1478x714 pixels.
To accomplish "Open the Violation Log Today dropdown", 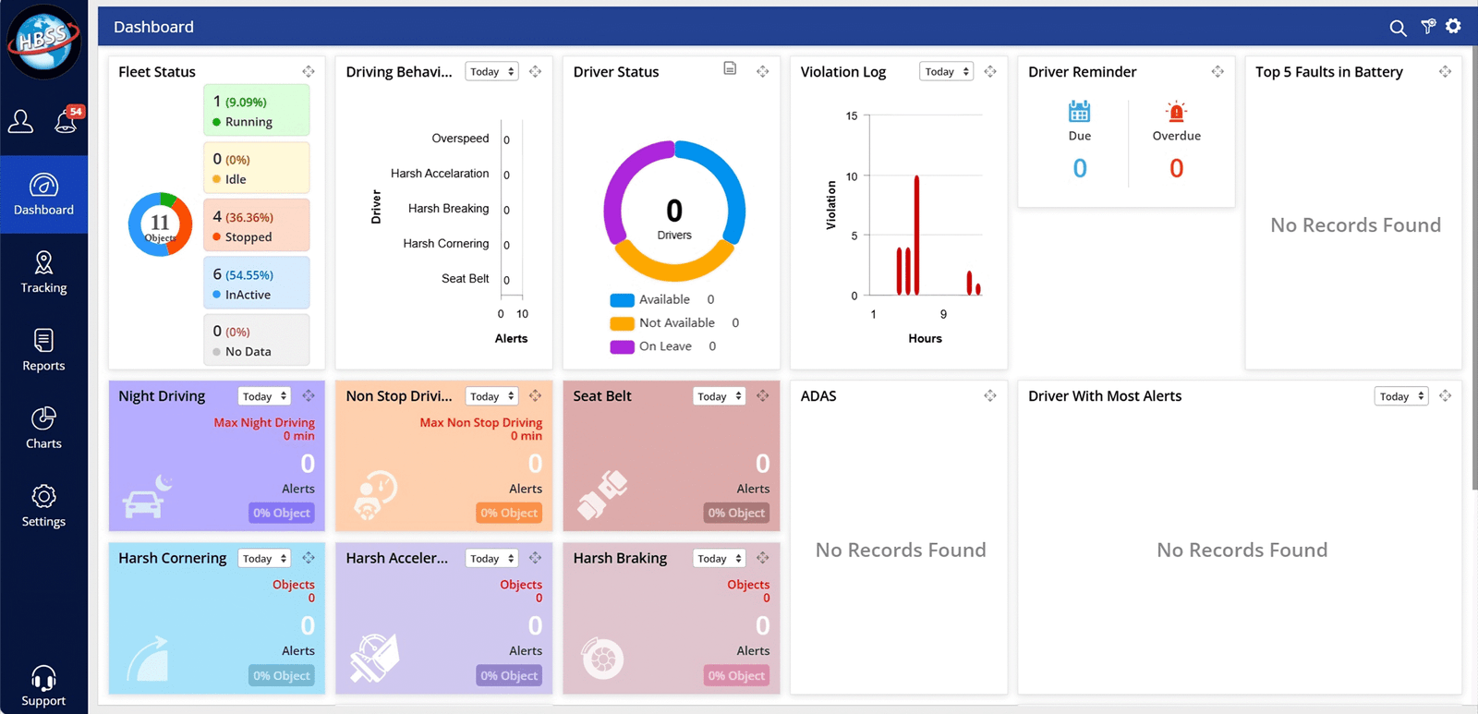I will [946, 72].
